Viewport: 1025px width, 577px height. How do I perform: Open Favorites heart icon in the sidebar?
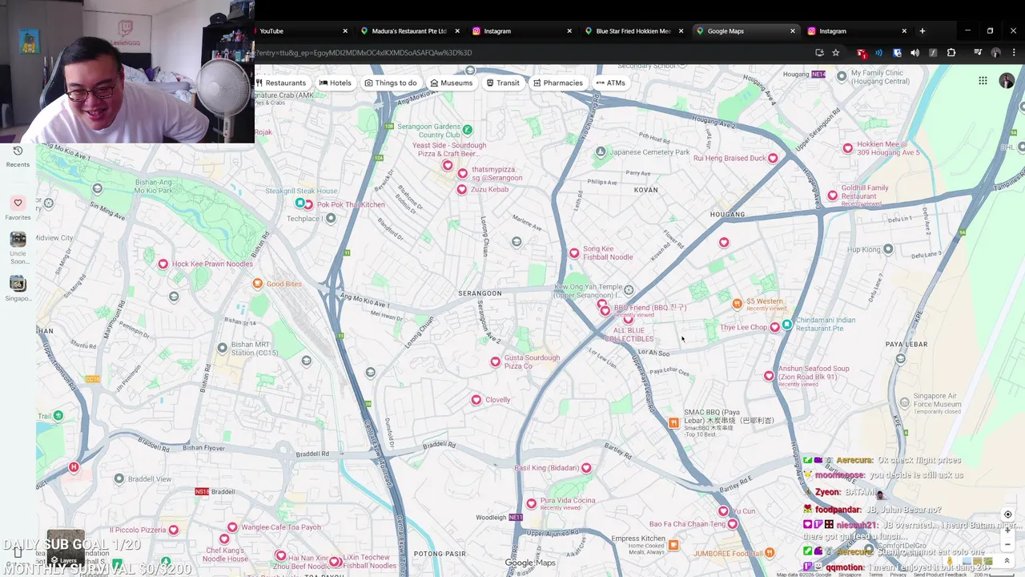pyautogui.click(x=18, y=203)
